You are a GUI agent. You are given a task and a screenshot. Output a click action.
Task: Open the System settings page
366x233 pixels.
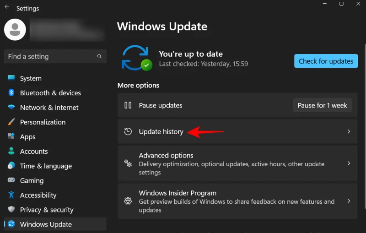pyautogui.click(x=55, y=78)
